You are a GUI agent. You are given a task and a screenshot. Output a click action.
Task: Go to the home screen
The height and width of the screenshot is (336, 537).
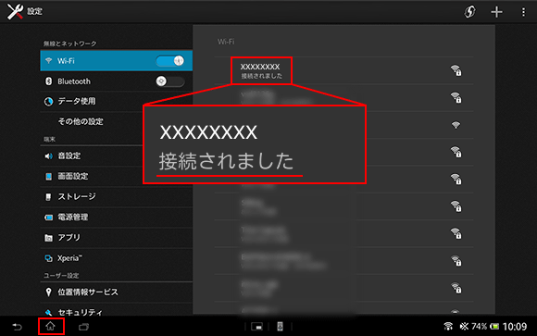(x=51, y=326)
